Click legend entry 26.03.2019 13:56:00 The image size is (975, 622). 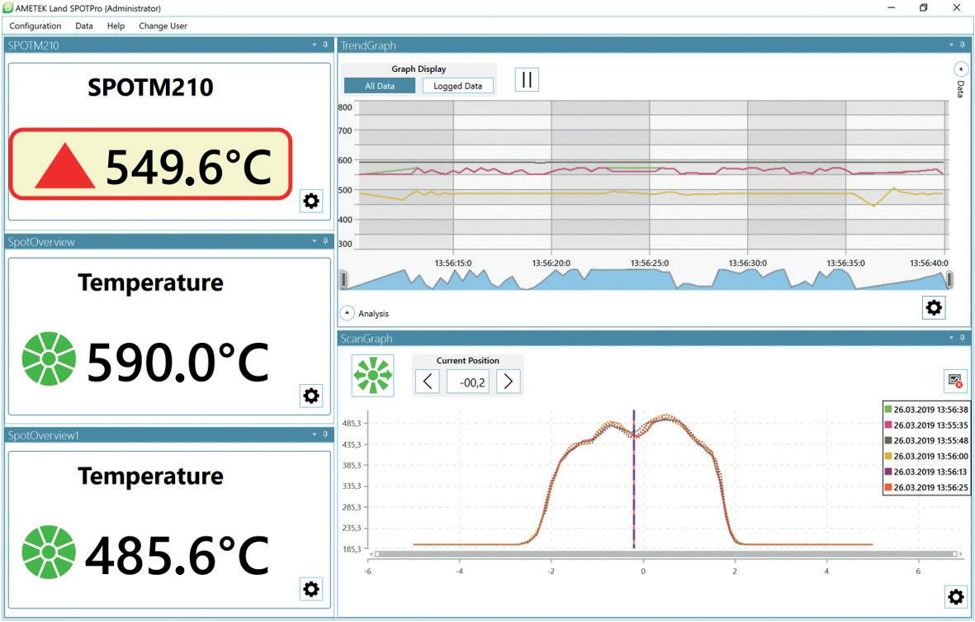[x=925, y=456]
